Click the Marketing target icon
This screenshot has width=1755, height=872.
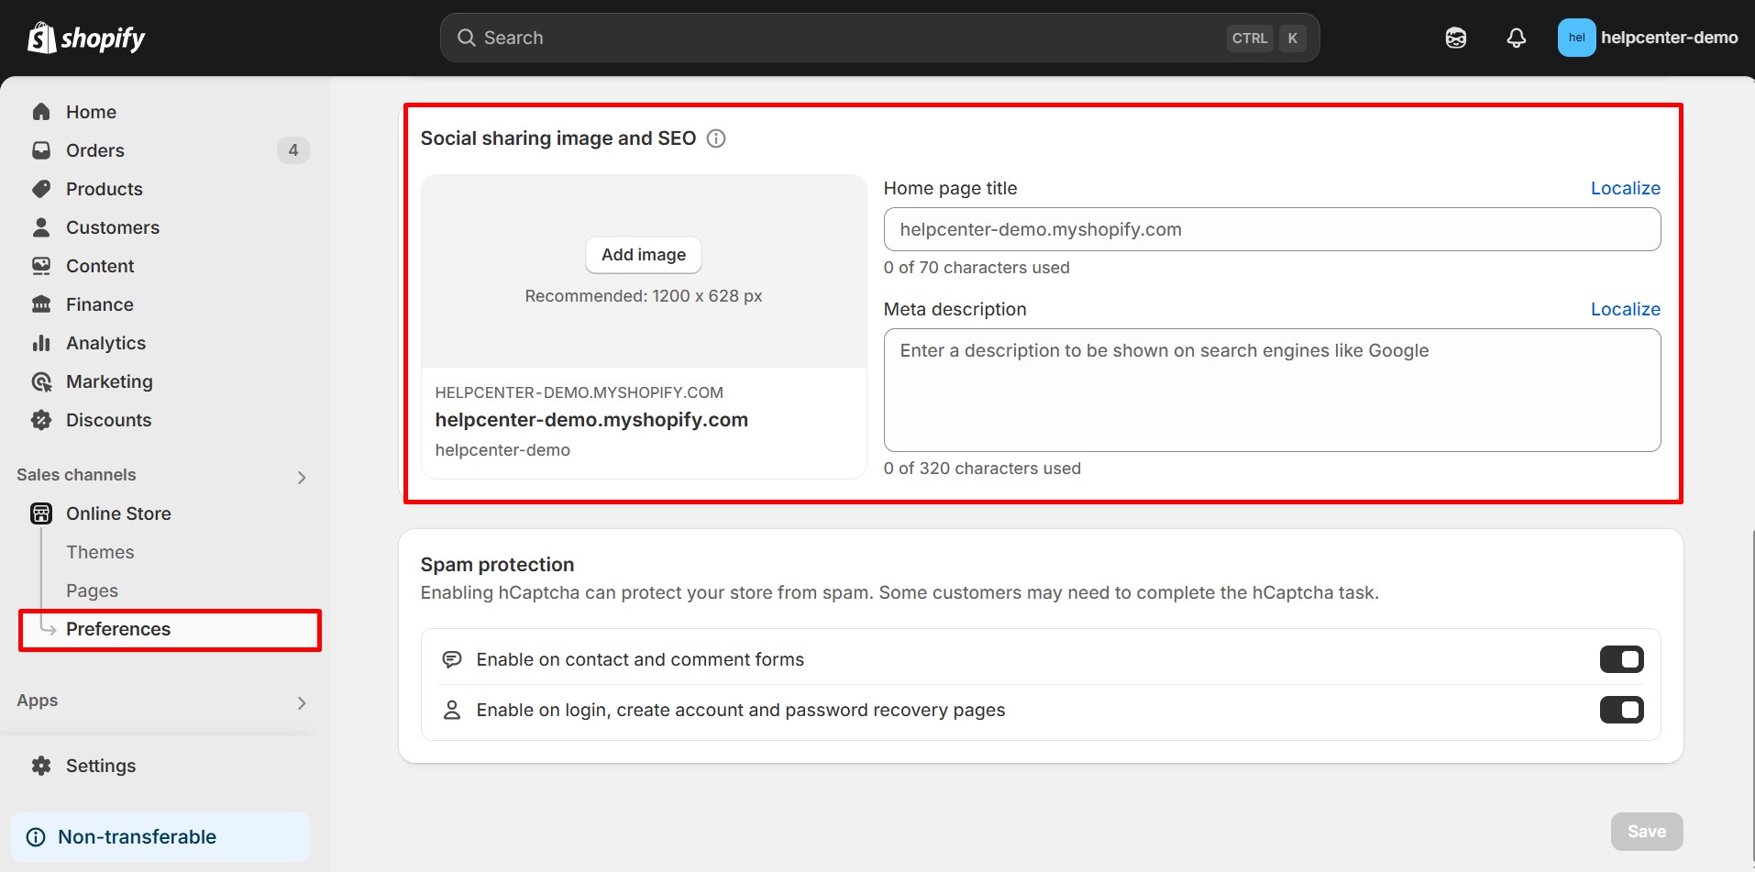pos(41,381)
